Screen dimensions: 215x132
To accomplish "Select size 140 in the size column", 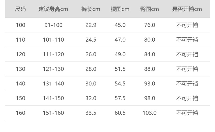I will (x=20, y=84).
